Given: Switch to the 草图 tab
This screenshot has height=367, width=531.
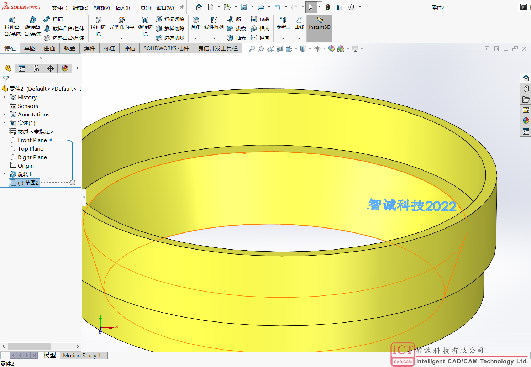Looking at the screenshot, I should click(x=30, y=48).
